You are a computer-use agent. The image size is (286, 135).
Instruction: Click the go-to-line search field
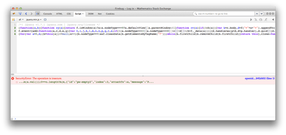[x=224, y=14]
